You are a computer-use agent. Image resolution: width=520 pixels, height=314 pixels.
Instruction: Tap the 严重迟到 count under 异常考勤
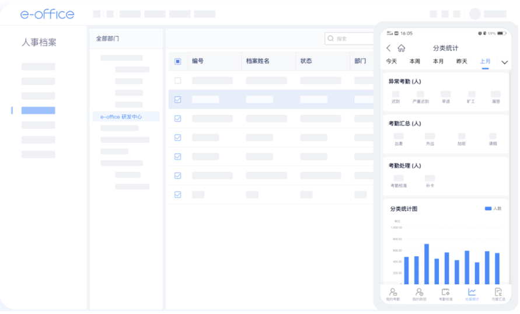point(420,94)
